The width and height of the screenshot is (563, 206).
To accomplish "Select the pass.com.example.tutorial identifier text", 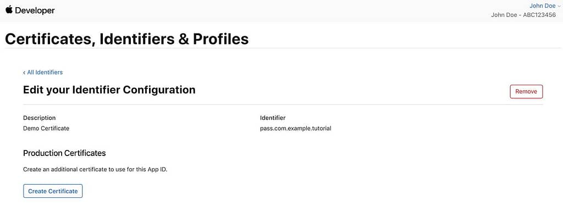I will click(x=295, y=128).
